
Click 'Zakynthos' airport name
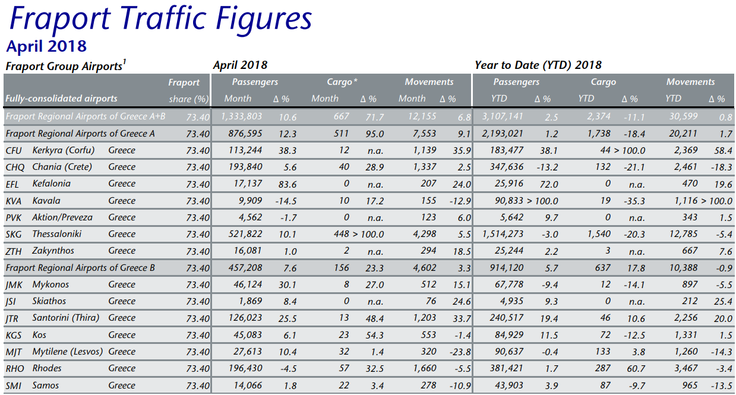[53, 251]
